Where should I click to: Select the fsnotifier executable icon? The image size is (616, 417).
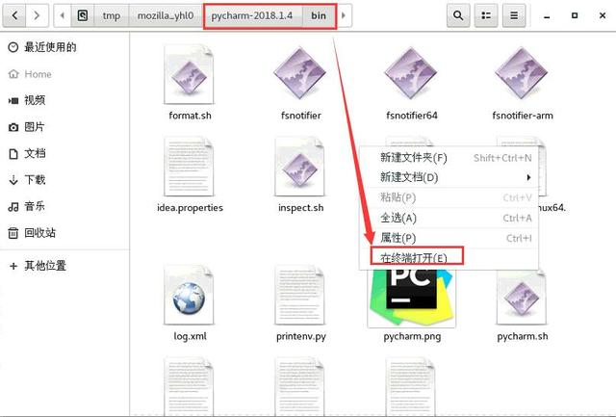300,73
